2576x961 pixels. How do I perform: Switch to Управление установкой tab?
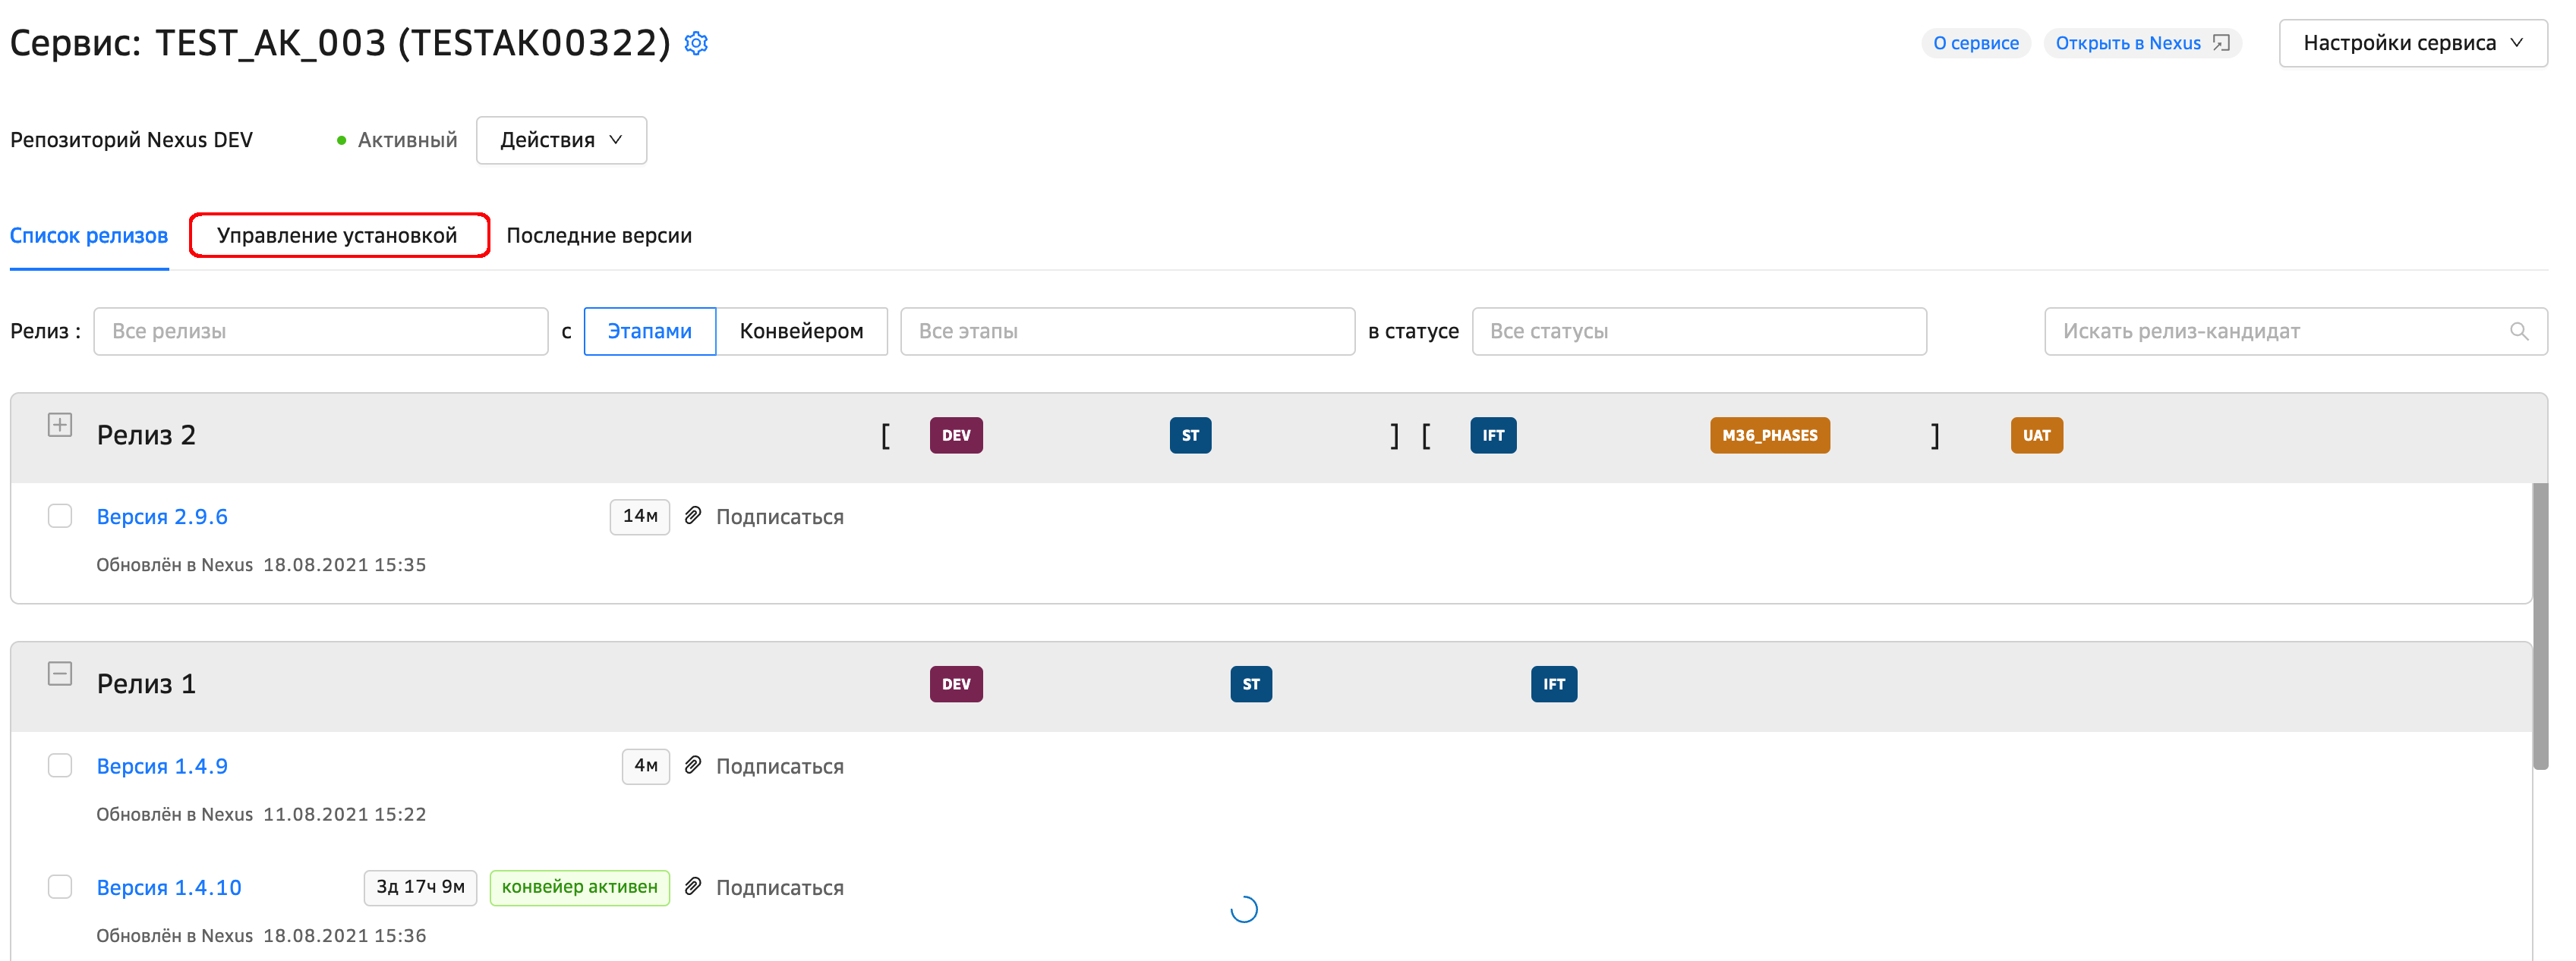(337, 236)
